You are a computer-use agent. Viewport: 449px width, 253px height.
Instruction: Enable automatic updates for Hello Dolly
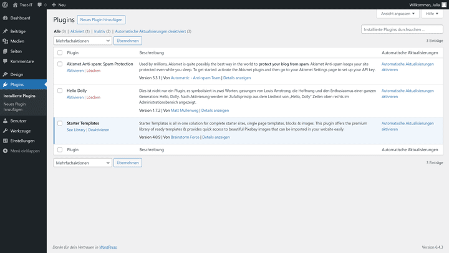point(407,94)
